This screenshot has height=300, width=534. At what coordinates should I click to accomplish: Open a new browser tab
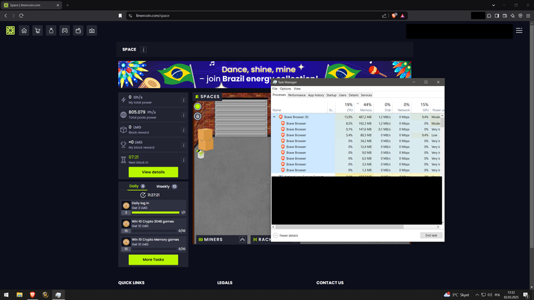click(x=67, y=5)
